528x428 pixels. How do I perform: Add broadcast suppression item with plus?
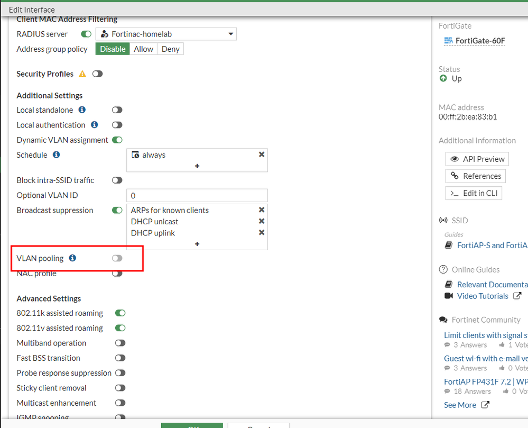click(x=197, y=244)
